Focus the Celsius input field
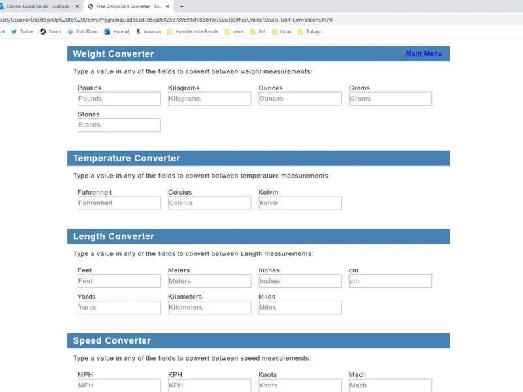This screenshot has height=392, width=523. coord(209,203)
